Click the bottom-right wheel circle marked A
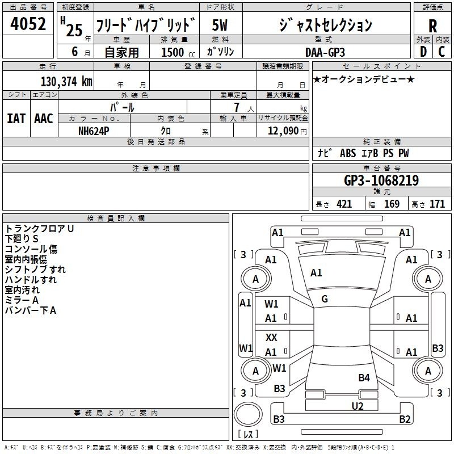 pyautogui.click(x=428, y=371)
